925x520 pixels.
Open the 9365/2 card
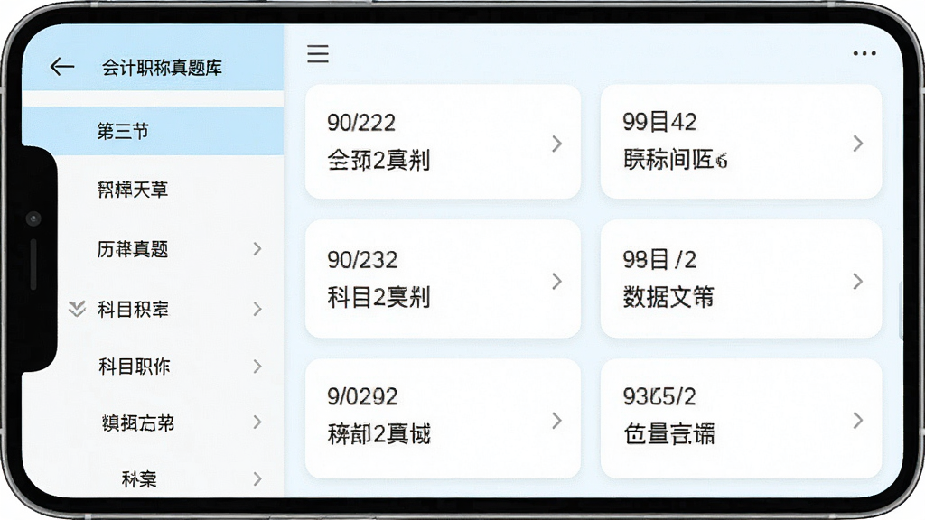(x=741, y=419)
